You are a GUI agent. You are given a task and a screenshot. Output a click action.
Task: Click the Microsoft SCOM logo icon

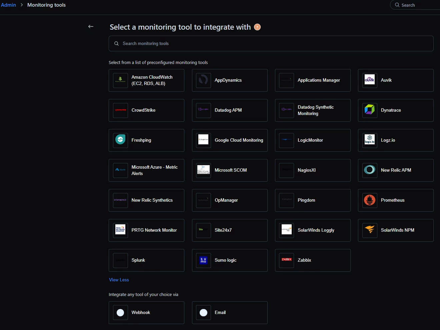[203, 170]
